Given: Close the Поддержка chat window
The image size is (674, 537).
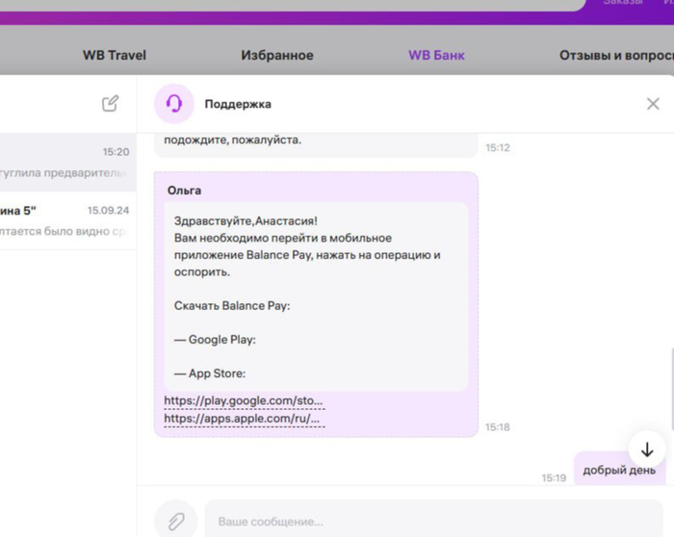Looking at the screenshot, I should [x=653, y=104].
